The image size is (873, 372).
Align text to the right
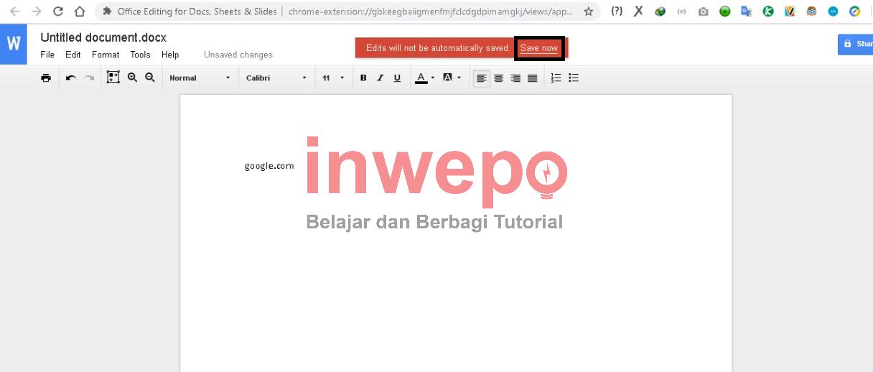coord(515,78)
